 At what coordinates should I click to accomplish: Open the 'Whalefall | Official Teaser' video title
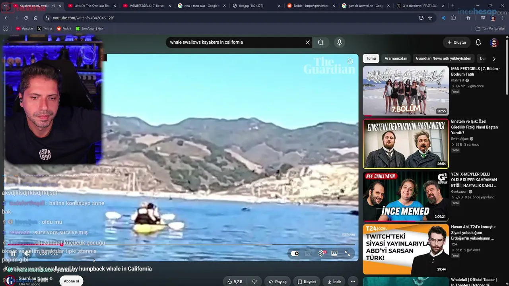pos(474,282)
